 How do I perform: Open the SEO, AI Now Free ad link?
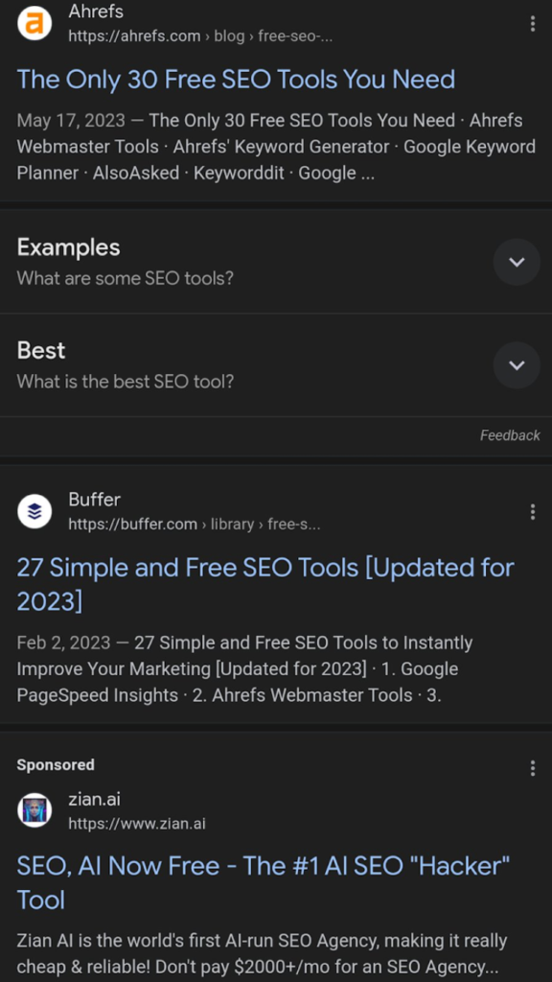point(264,882)
